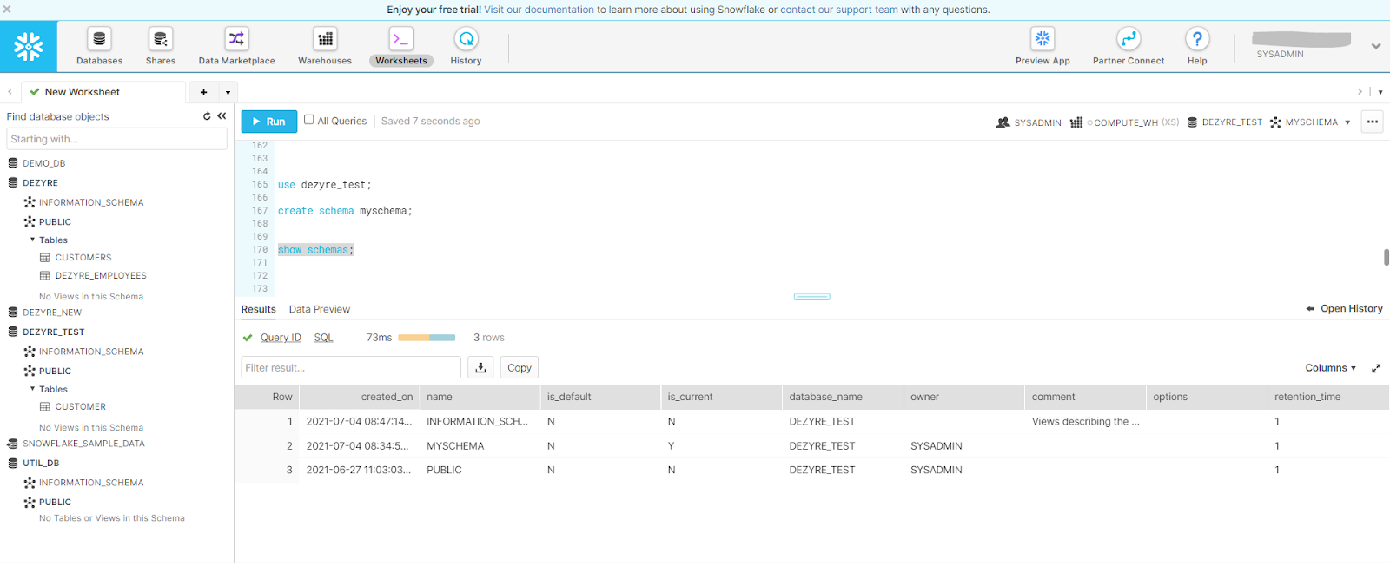The width and height of the screenshot is (1390, 566).
Task: Refresh the database objects list
Action: (x=207, y=116)
